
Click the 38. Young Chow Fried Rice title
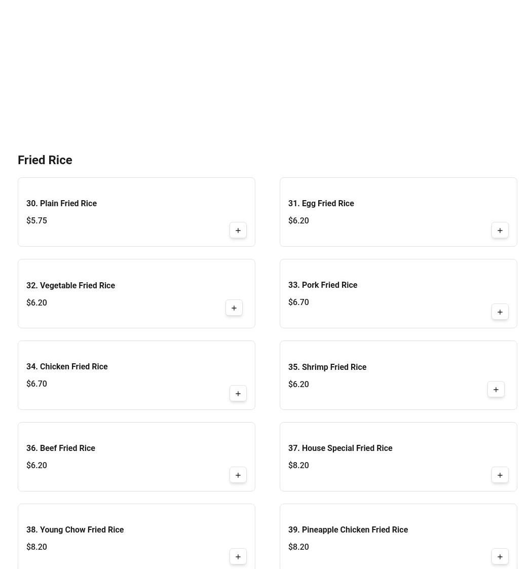75,530
